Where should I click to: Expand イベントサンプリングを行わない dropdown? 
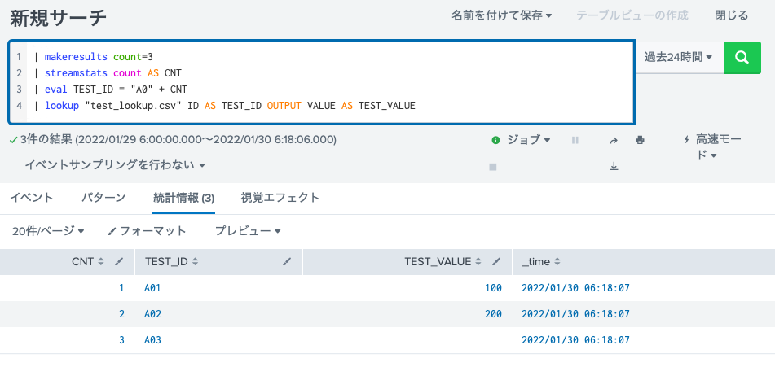115,165
